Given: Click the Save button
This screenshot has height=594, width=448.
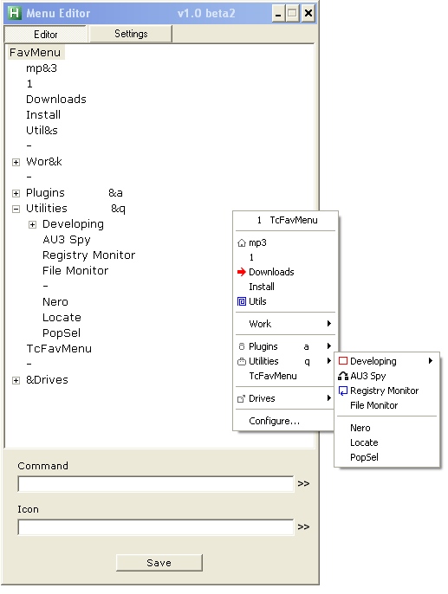Looking at the screenshot, I should click(159, 563).
